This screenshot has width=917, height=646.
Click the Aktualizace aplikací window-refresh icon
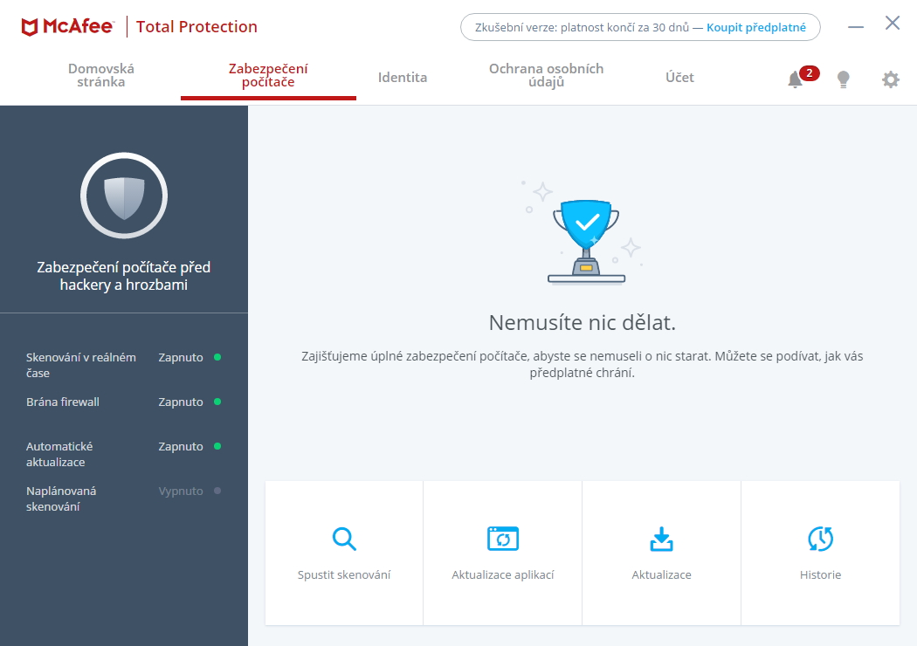pyautogui.click(x=503, y=539)
